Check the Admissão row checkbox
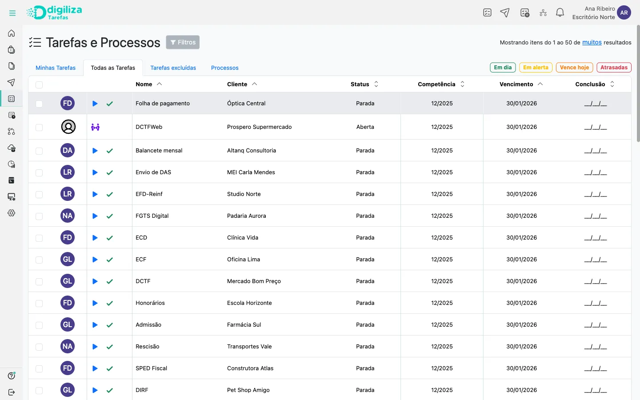 39,325
